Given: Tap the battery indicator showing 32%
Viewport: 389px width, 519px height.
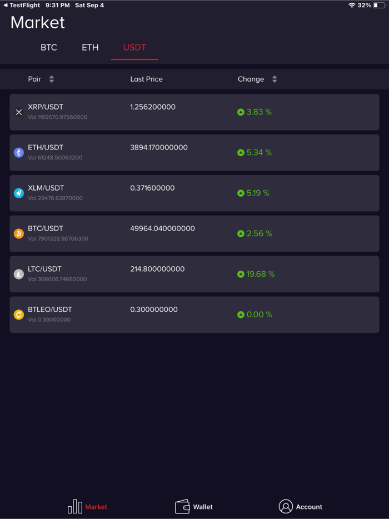Looking at the screenshot, I should click(x=380, y=5).
